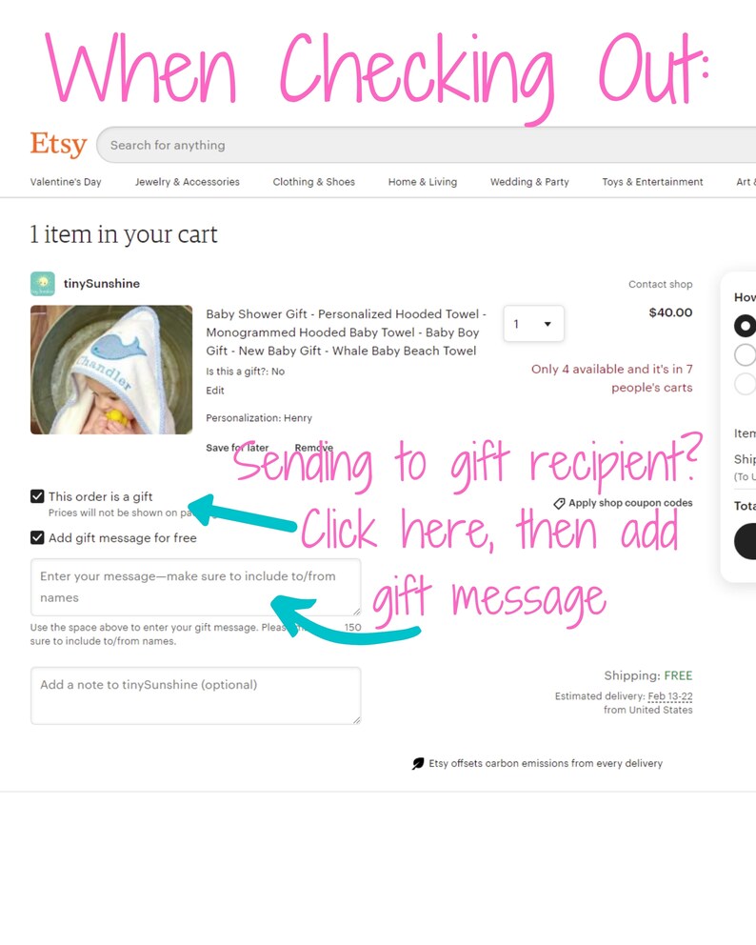Open Wedding & Party category menu
The height and width of the screenshot is (945, 756).
pos(529,182)
